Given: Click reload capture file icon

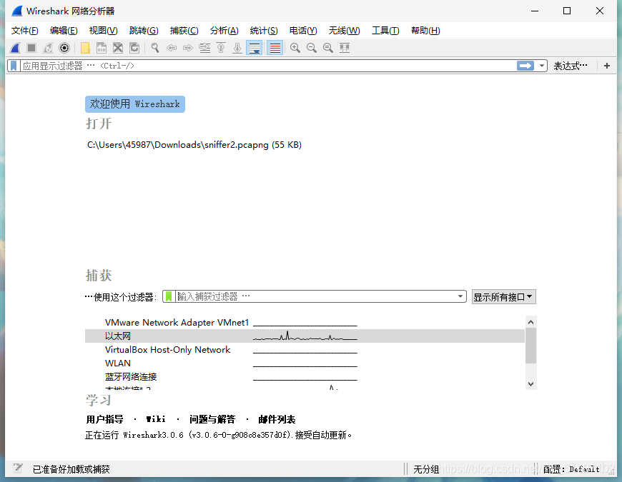Looking at the screenshot, I should coord(134,49).
